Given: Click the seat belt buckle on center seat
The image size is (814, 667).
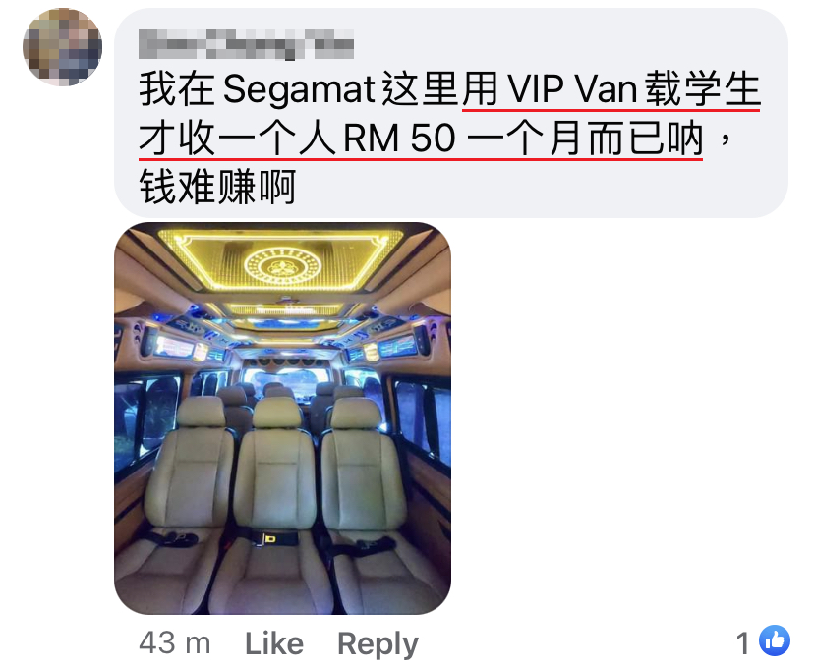Looking at the screenshot, I should click(x=271, y=539).
